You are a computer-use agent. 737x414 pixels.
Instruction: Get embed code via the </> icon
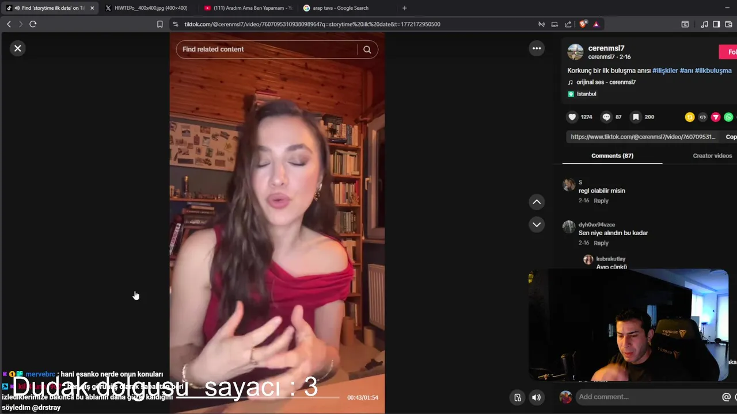[x=702, y=117]
